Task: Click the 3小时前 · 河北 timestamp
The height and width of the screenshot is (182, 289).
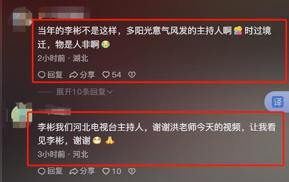Action: (x=63, y=154)
